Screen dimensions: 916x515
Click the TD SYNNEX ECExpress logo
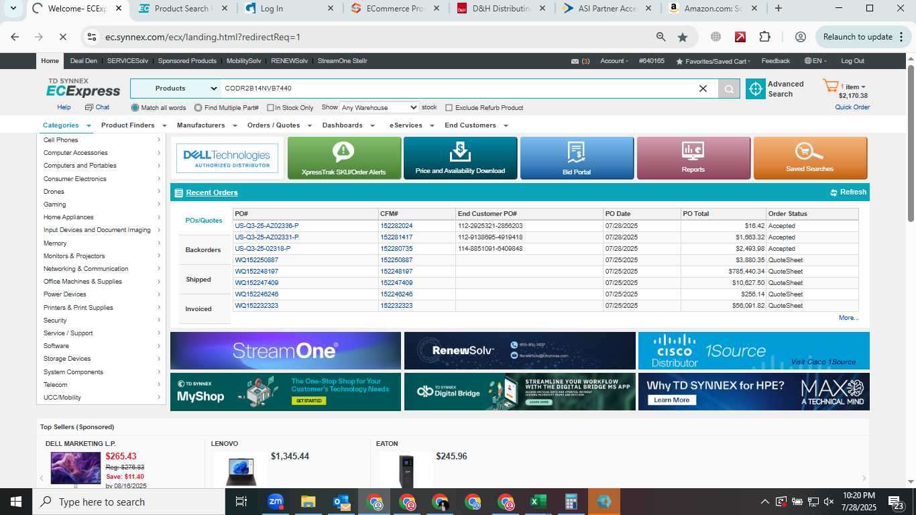(84, 88)
